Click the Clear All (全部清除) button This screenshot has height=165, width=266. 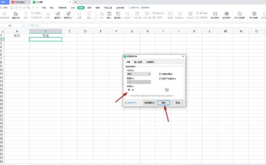149,103
